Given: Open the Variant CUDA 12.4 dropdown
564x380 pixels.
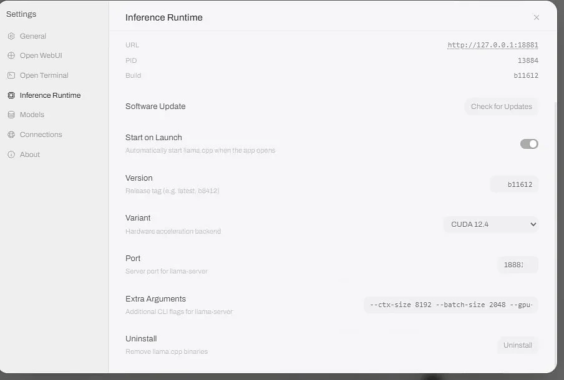Looking at the screenshot, I should click(491, 224).
